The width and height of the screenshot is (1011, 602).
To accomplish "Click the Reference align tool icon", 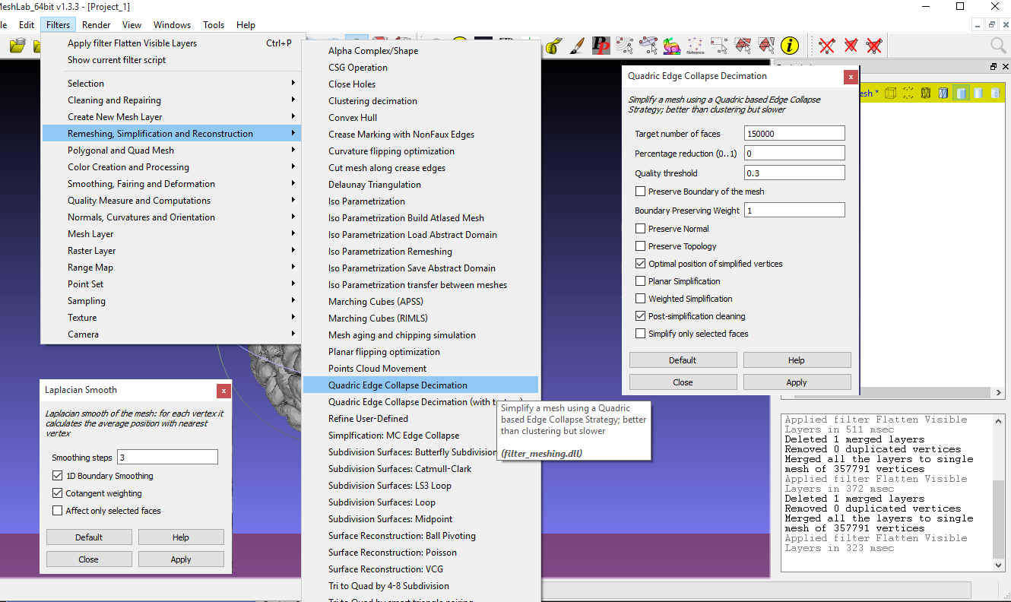I will (695, 46).
